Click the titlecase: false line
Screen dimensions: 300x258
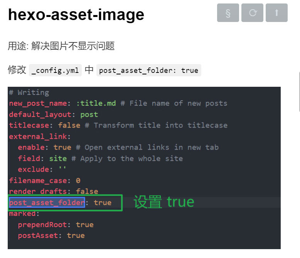click(x=44, y=125)
